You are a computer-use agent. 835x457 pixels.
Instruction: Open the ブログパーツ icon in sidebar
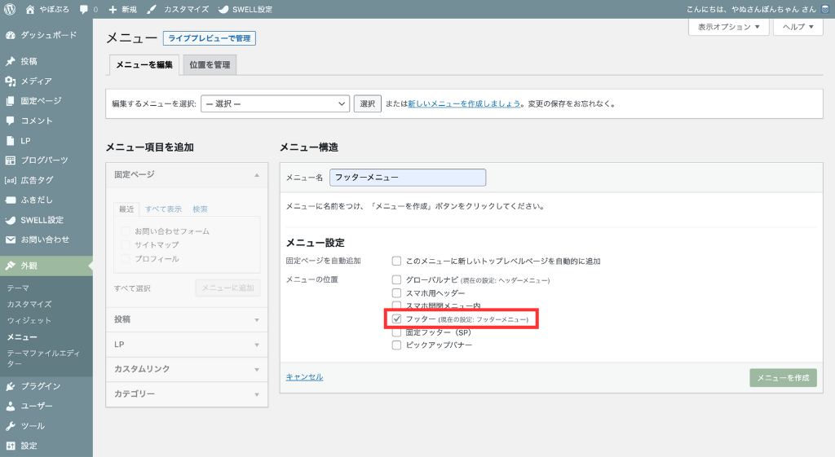pyautogui.click(x=10, y=160)
